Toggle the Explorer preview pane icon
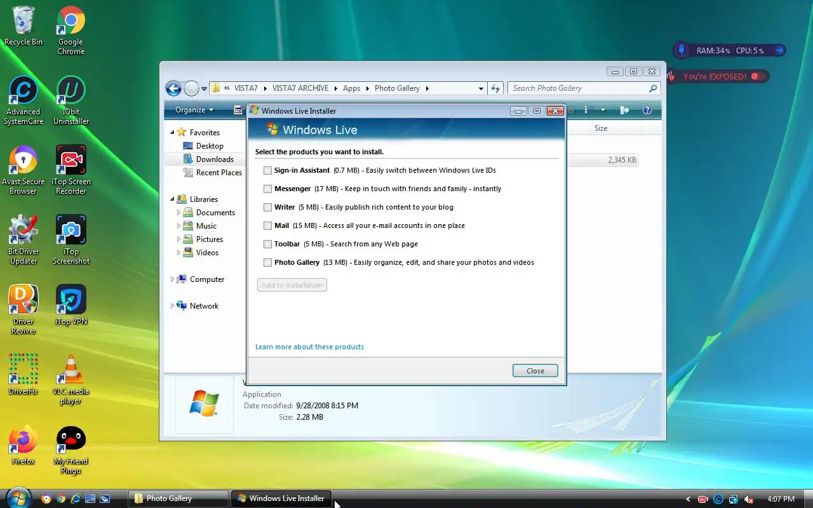The width and height of the screenshot is (813, 508). point(624,110)
